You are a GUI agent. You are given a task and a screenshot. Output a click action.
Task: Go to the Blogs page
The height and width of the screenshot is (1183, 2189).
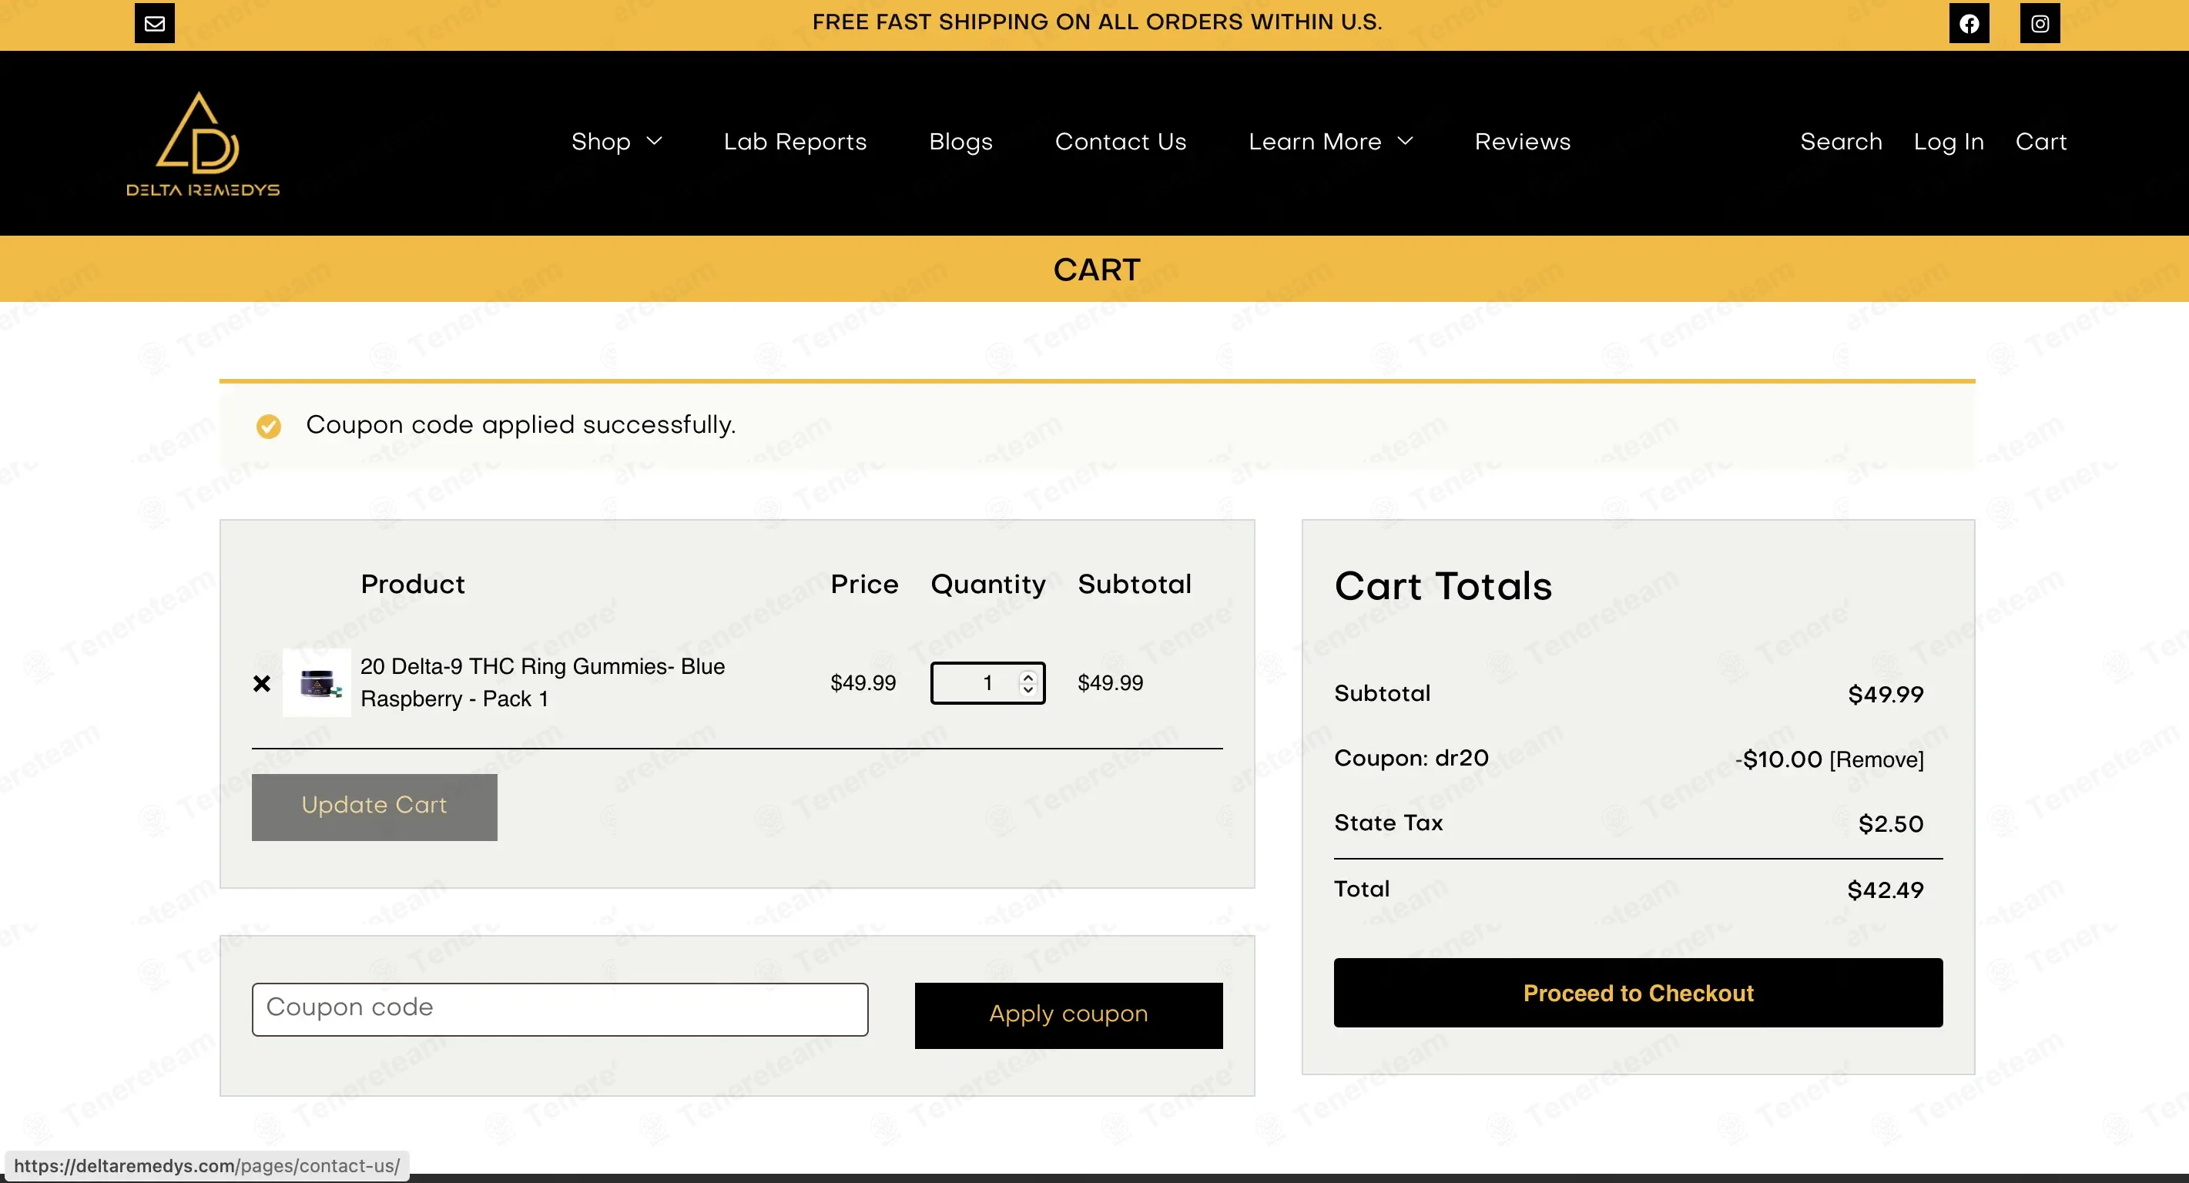[x=960, y=142]
